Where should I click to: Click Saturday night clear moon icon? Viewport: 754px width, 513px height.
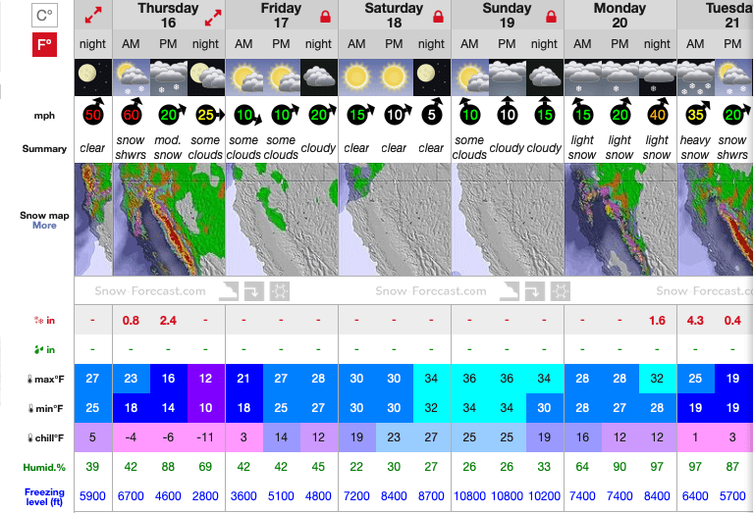[431, 77]
